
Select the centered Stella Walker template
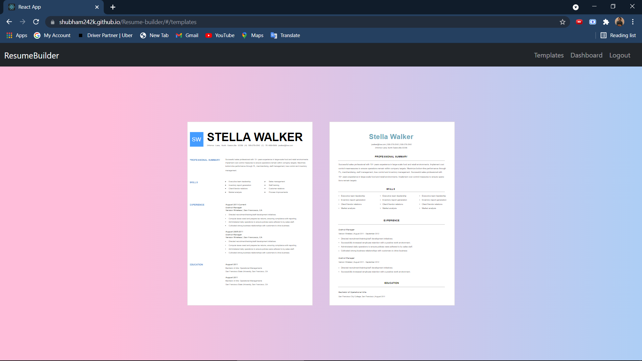pyautogui.click(x=392, y=213)
